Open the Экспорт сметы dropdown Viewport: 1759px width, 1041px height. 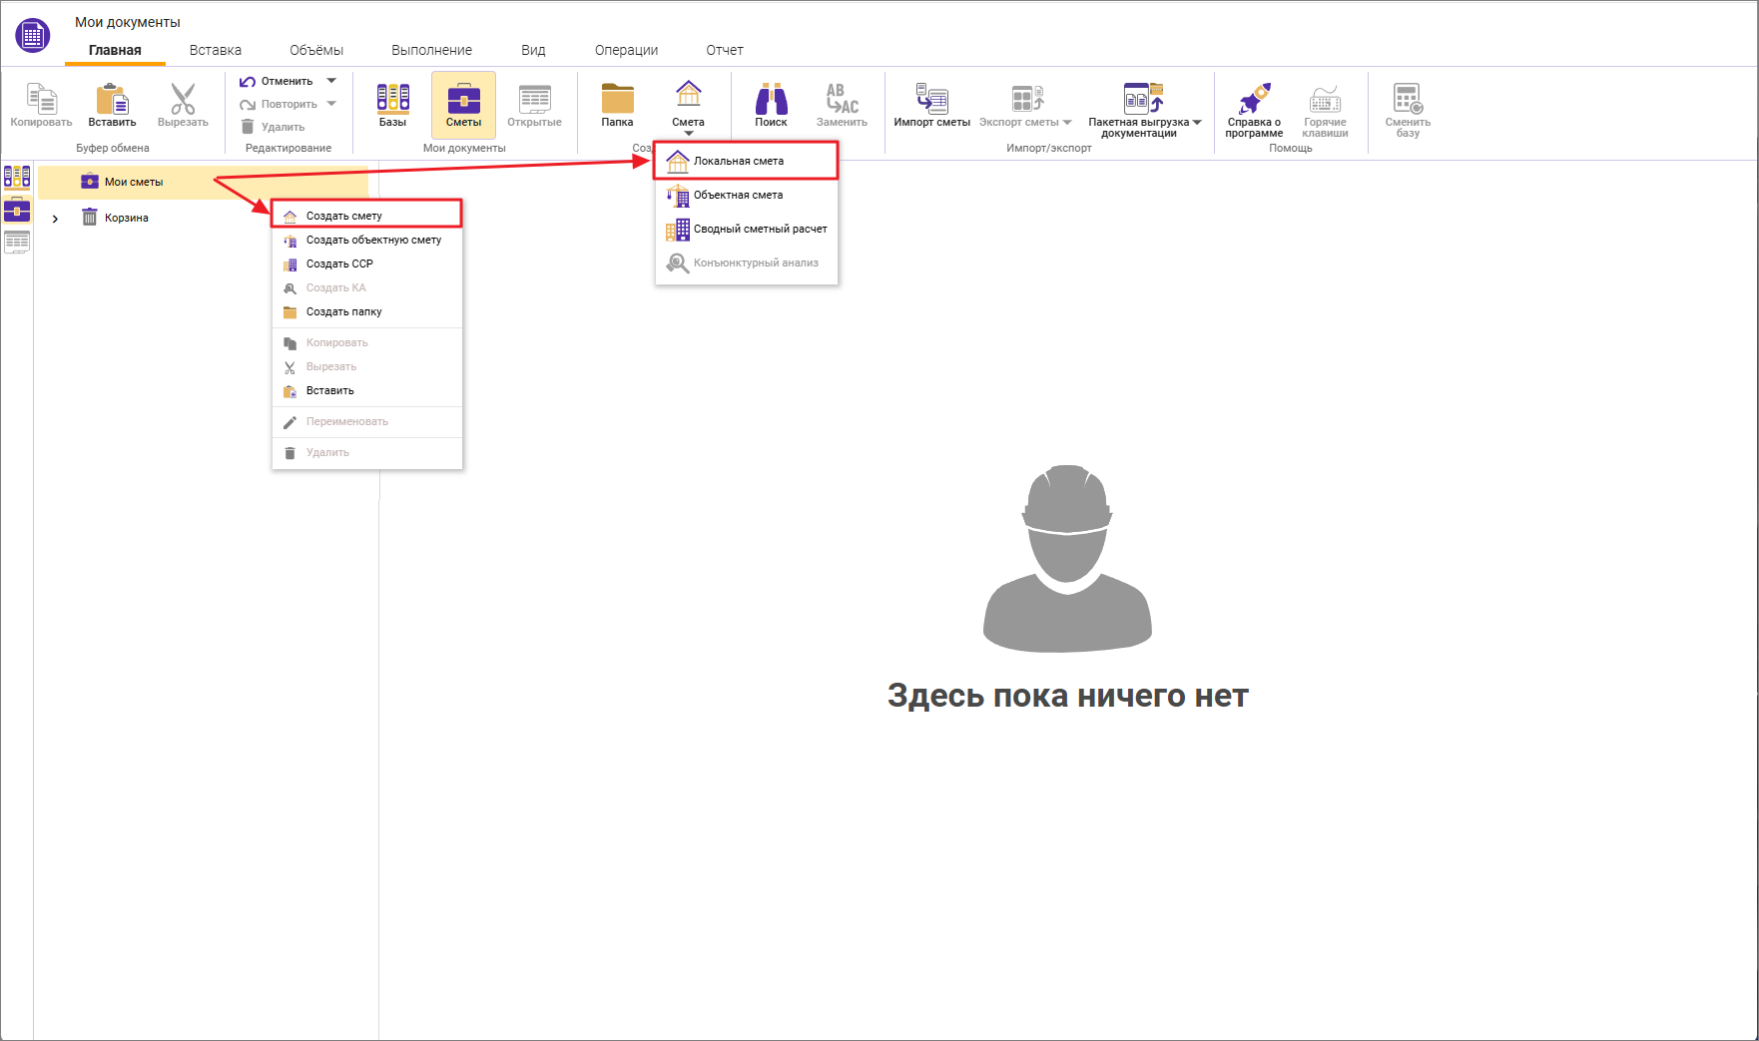[x=1069, y=122]
